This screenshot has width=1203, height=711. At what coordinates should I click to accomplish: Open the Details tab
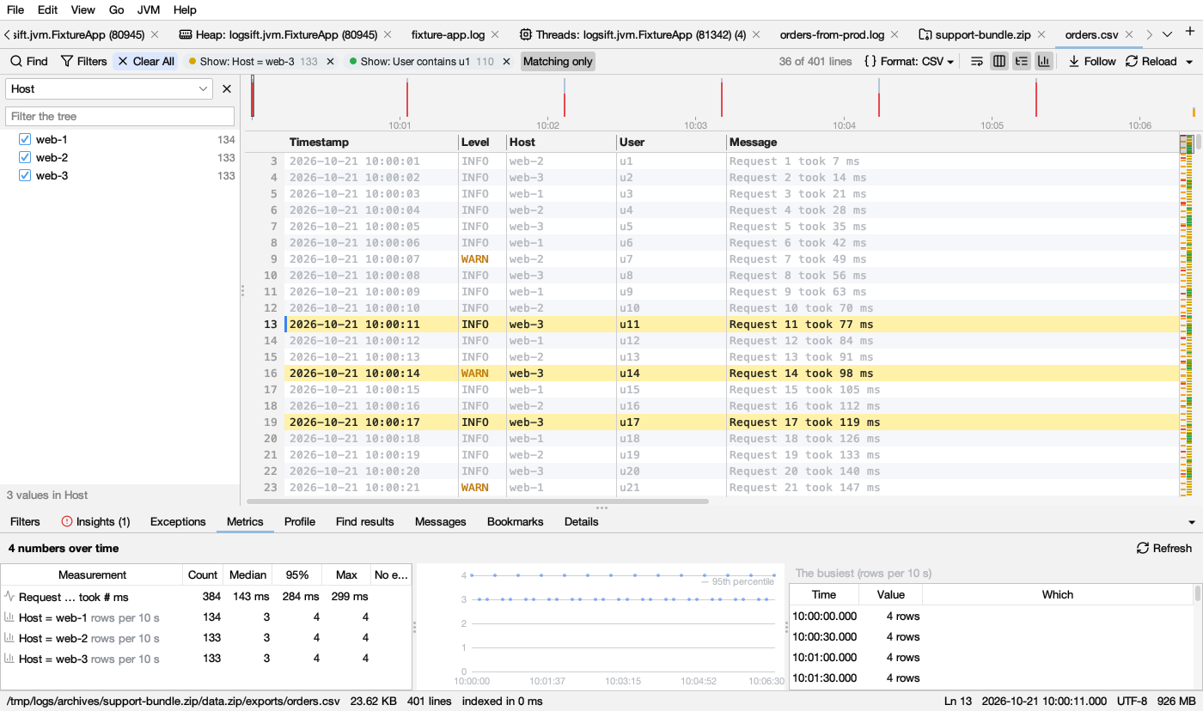(582, 521)
